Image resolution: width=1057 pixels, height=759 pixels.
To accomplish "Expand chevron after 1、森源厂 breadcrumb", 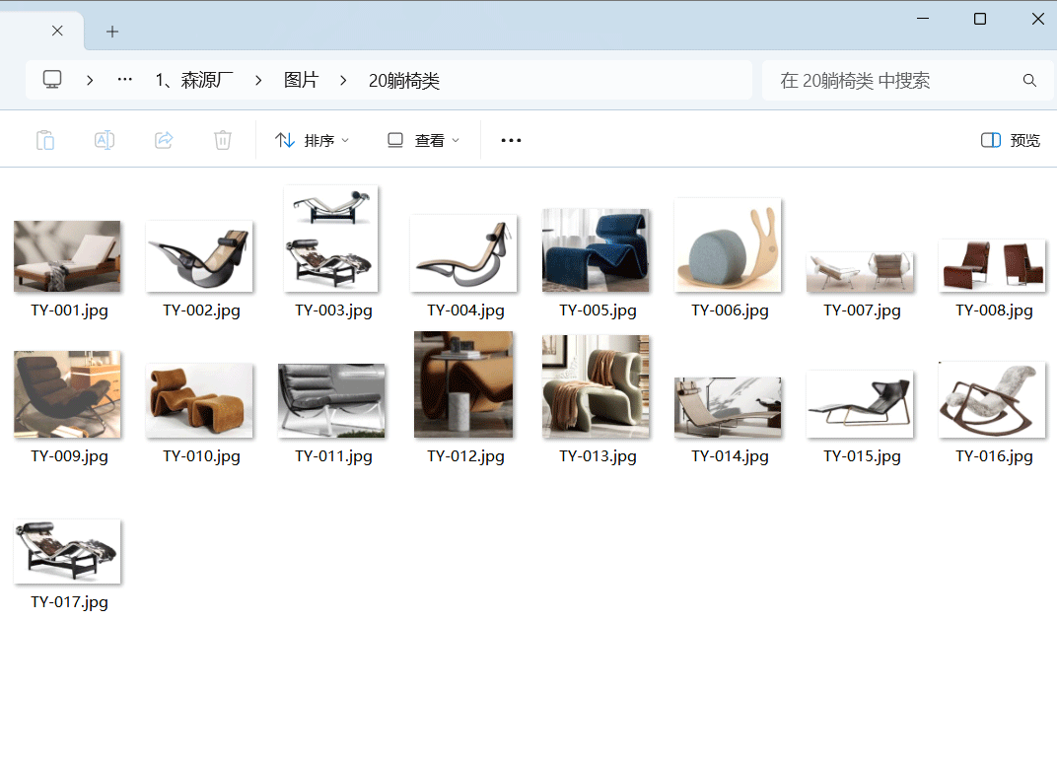I will 258,80.
